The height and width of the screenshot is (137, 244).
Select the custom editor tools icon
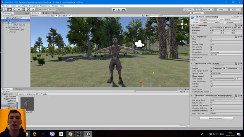click(x=33, y=10)
